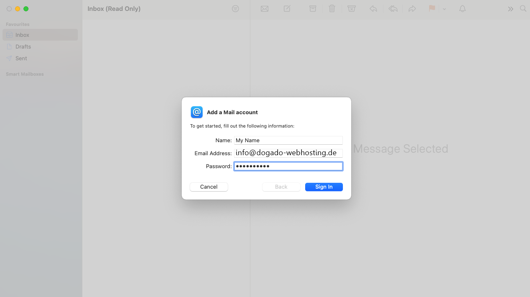
Task: Toggle the message list filter
Action: click(x=235, y=9)
